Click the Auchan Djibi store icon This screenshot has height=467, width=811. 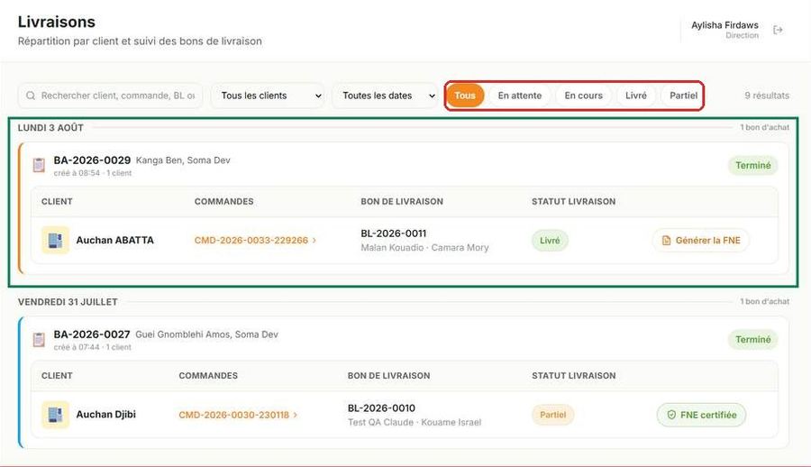click(55, 415)
